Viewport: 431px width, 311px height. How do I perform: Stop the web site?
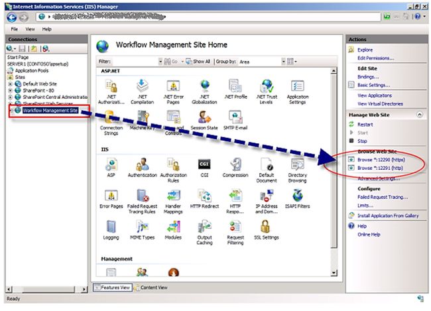[362, 141]
